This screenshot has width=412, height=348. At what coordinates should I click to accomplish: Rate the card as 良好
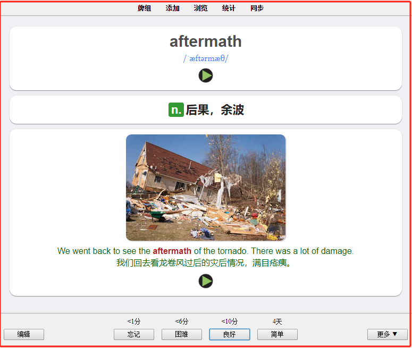tap(229, 334)
